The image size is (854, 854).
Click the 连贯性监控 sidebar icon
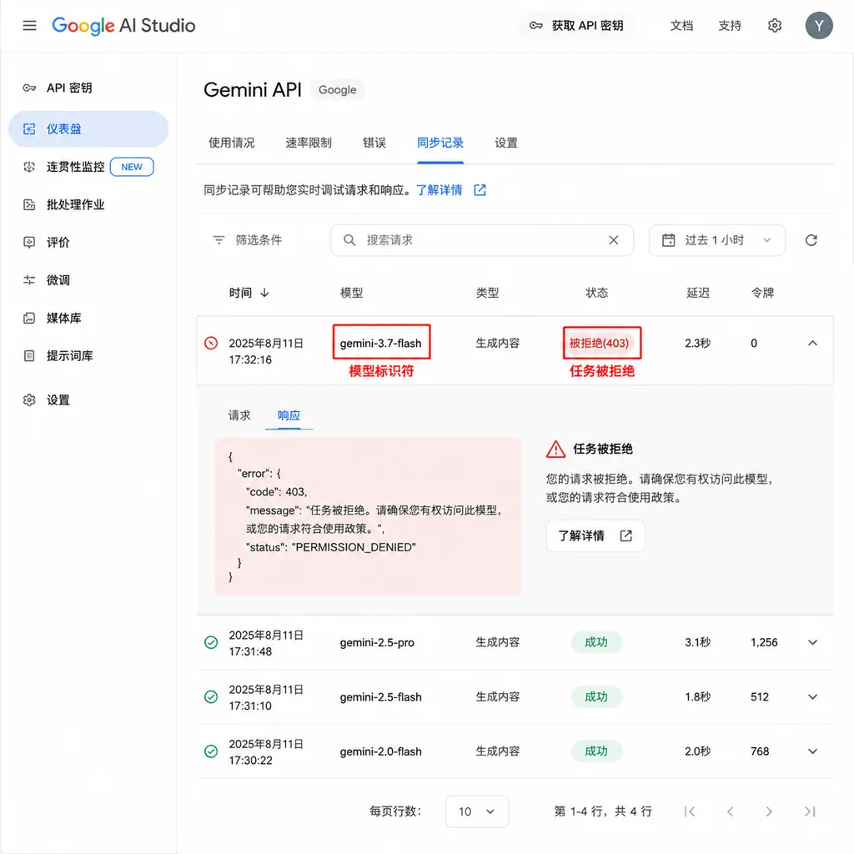(x=29, y=167)
